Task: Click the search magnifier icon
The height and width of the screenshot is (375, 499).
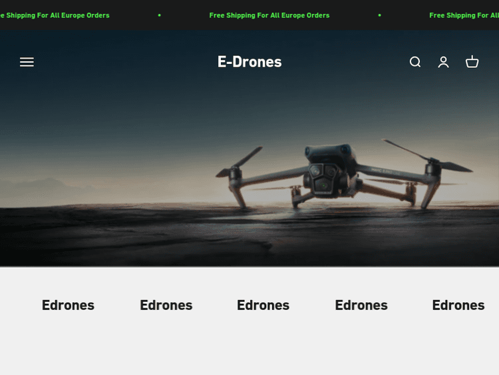Action: click(x=415, y=62)
